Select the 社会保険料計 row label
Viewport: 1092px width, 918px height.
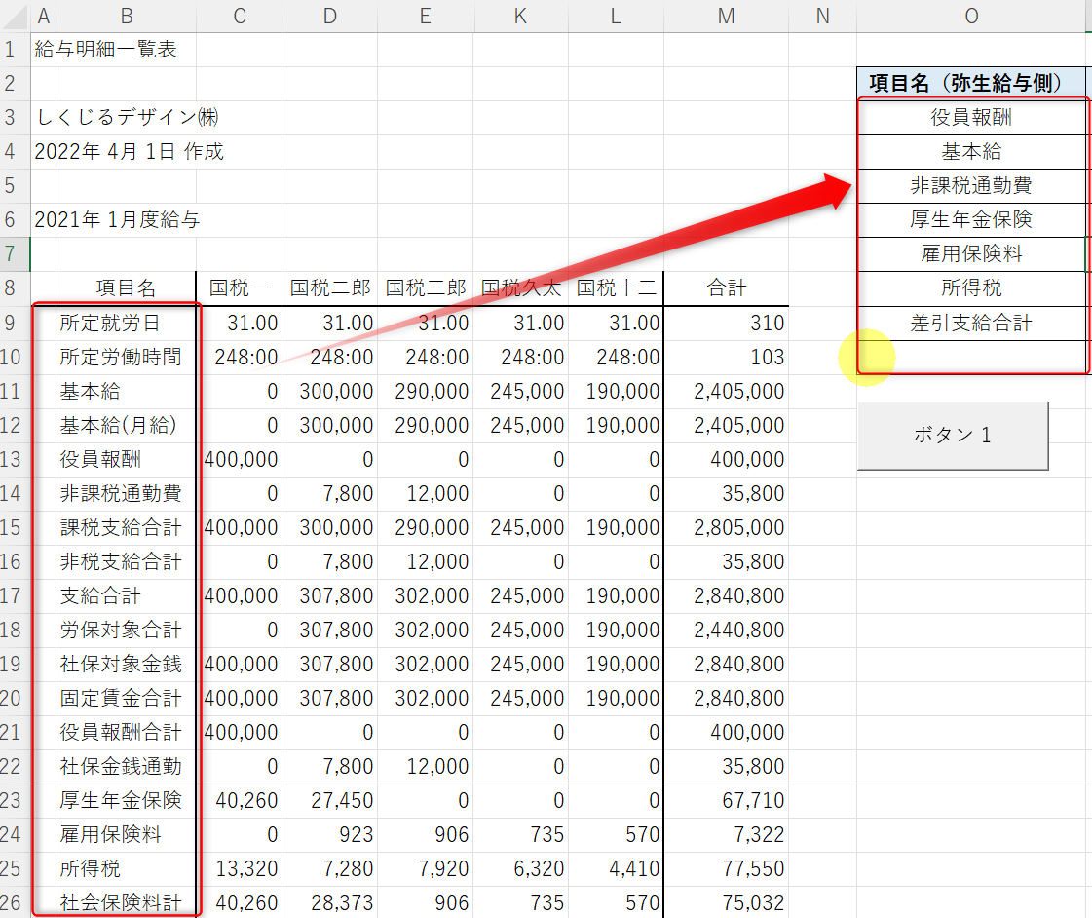coord(120,902)
